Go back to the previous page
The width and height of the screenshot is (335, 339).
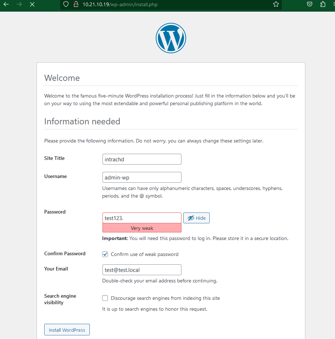(x=6, y=5)
